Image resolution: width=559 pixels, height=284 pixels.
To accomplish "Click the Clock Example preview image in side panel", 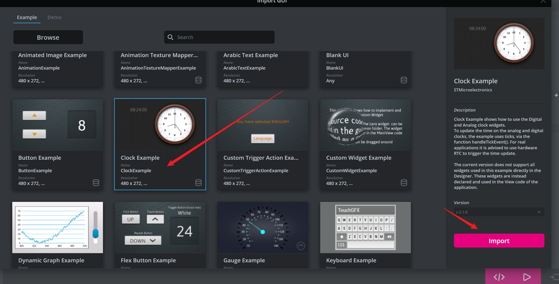I will [x=499, y=44].
